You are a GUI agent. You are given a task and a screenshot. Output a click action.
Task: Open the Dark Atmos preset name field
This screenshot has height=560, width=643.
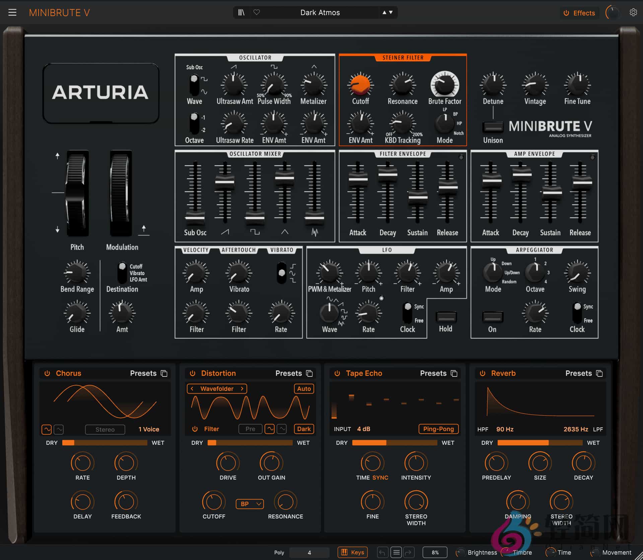(x=320, y=12)
